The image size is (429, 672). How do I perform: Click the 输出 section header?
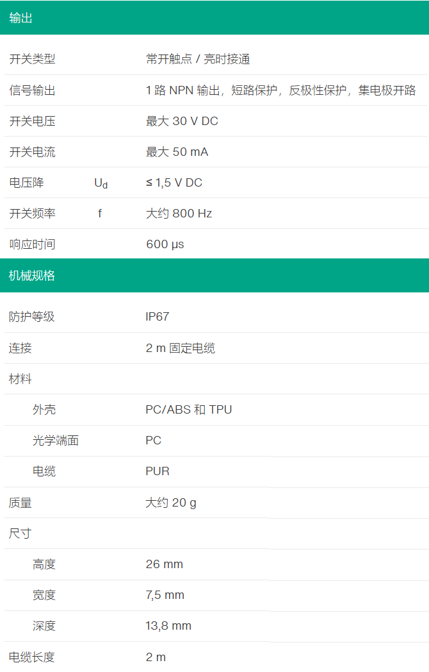21,18
